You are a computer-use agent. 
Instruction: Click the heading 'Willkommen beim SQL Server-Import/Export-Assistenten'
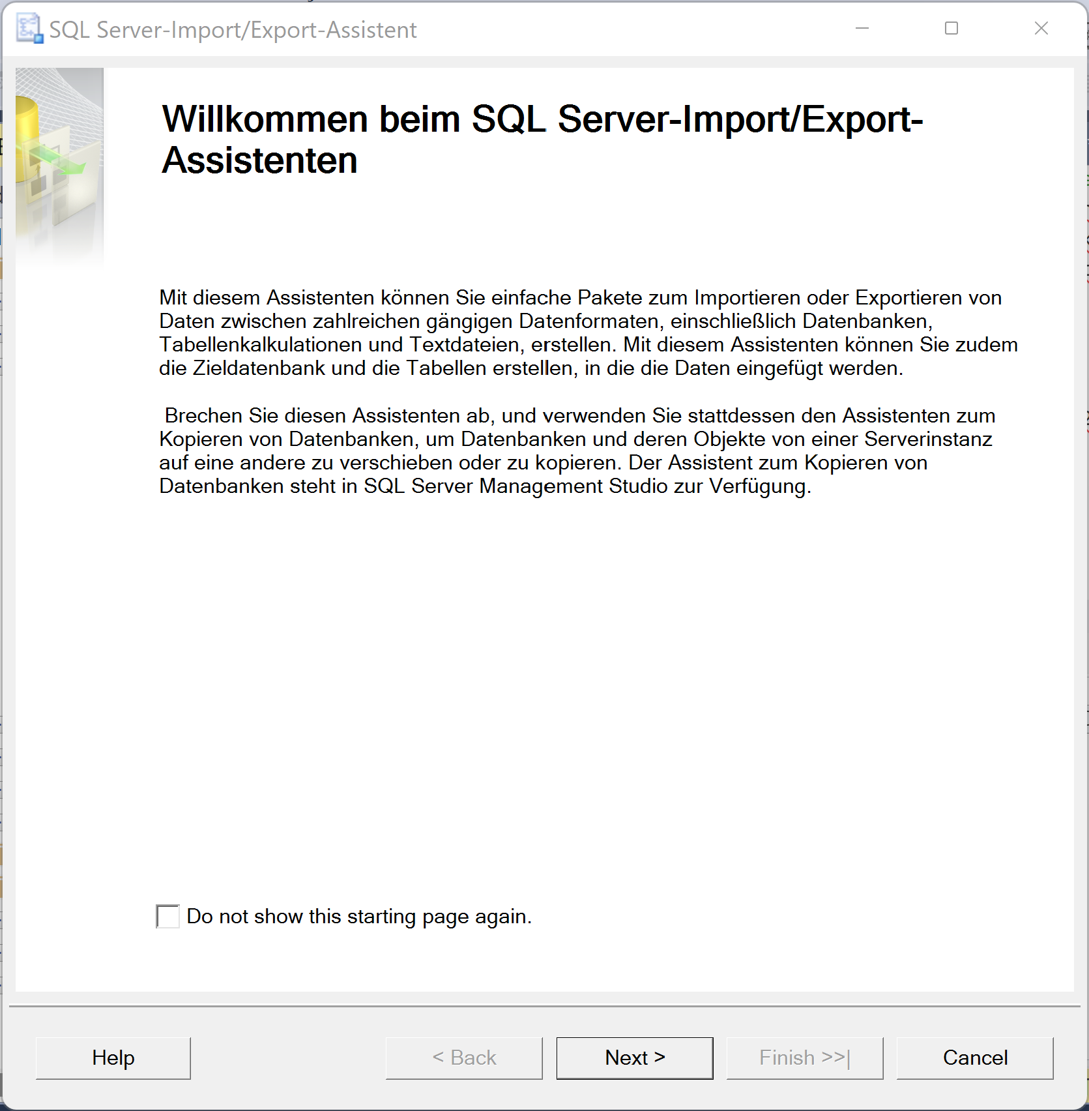pyautogui.click(x=542, y=140)
